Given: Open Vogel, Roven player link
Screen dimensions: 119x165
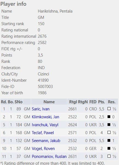Looking at the screenshot, I should tap(43, 149).
